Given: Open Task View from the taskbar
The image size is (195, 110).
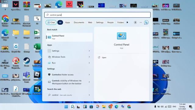Looking at the screenshot, I should (x=78, y=107).
